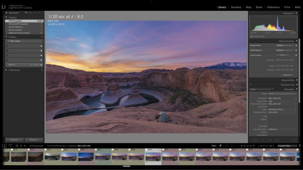Toggle flag on filmstrip photo 299
The image size is (303, 170).
(x=129, y=150)
